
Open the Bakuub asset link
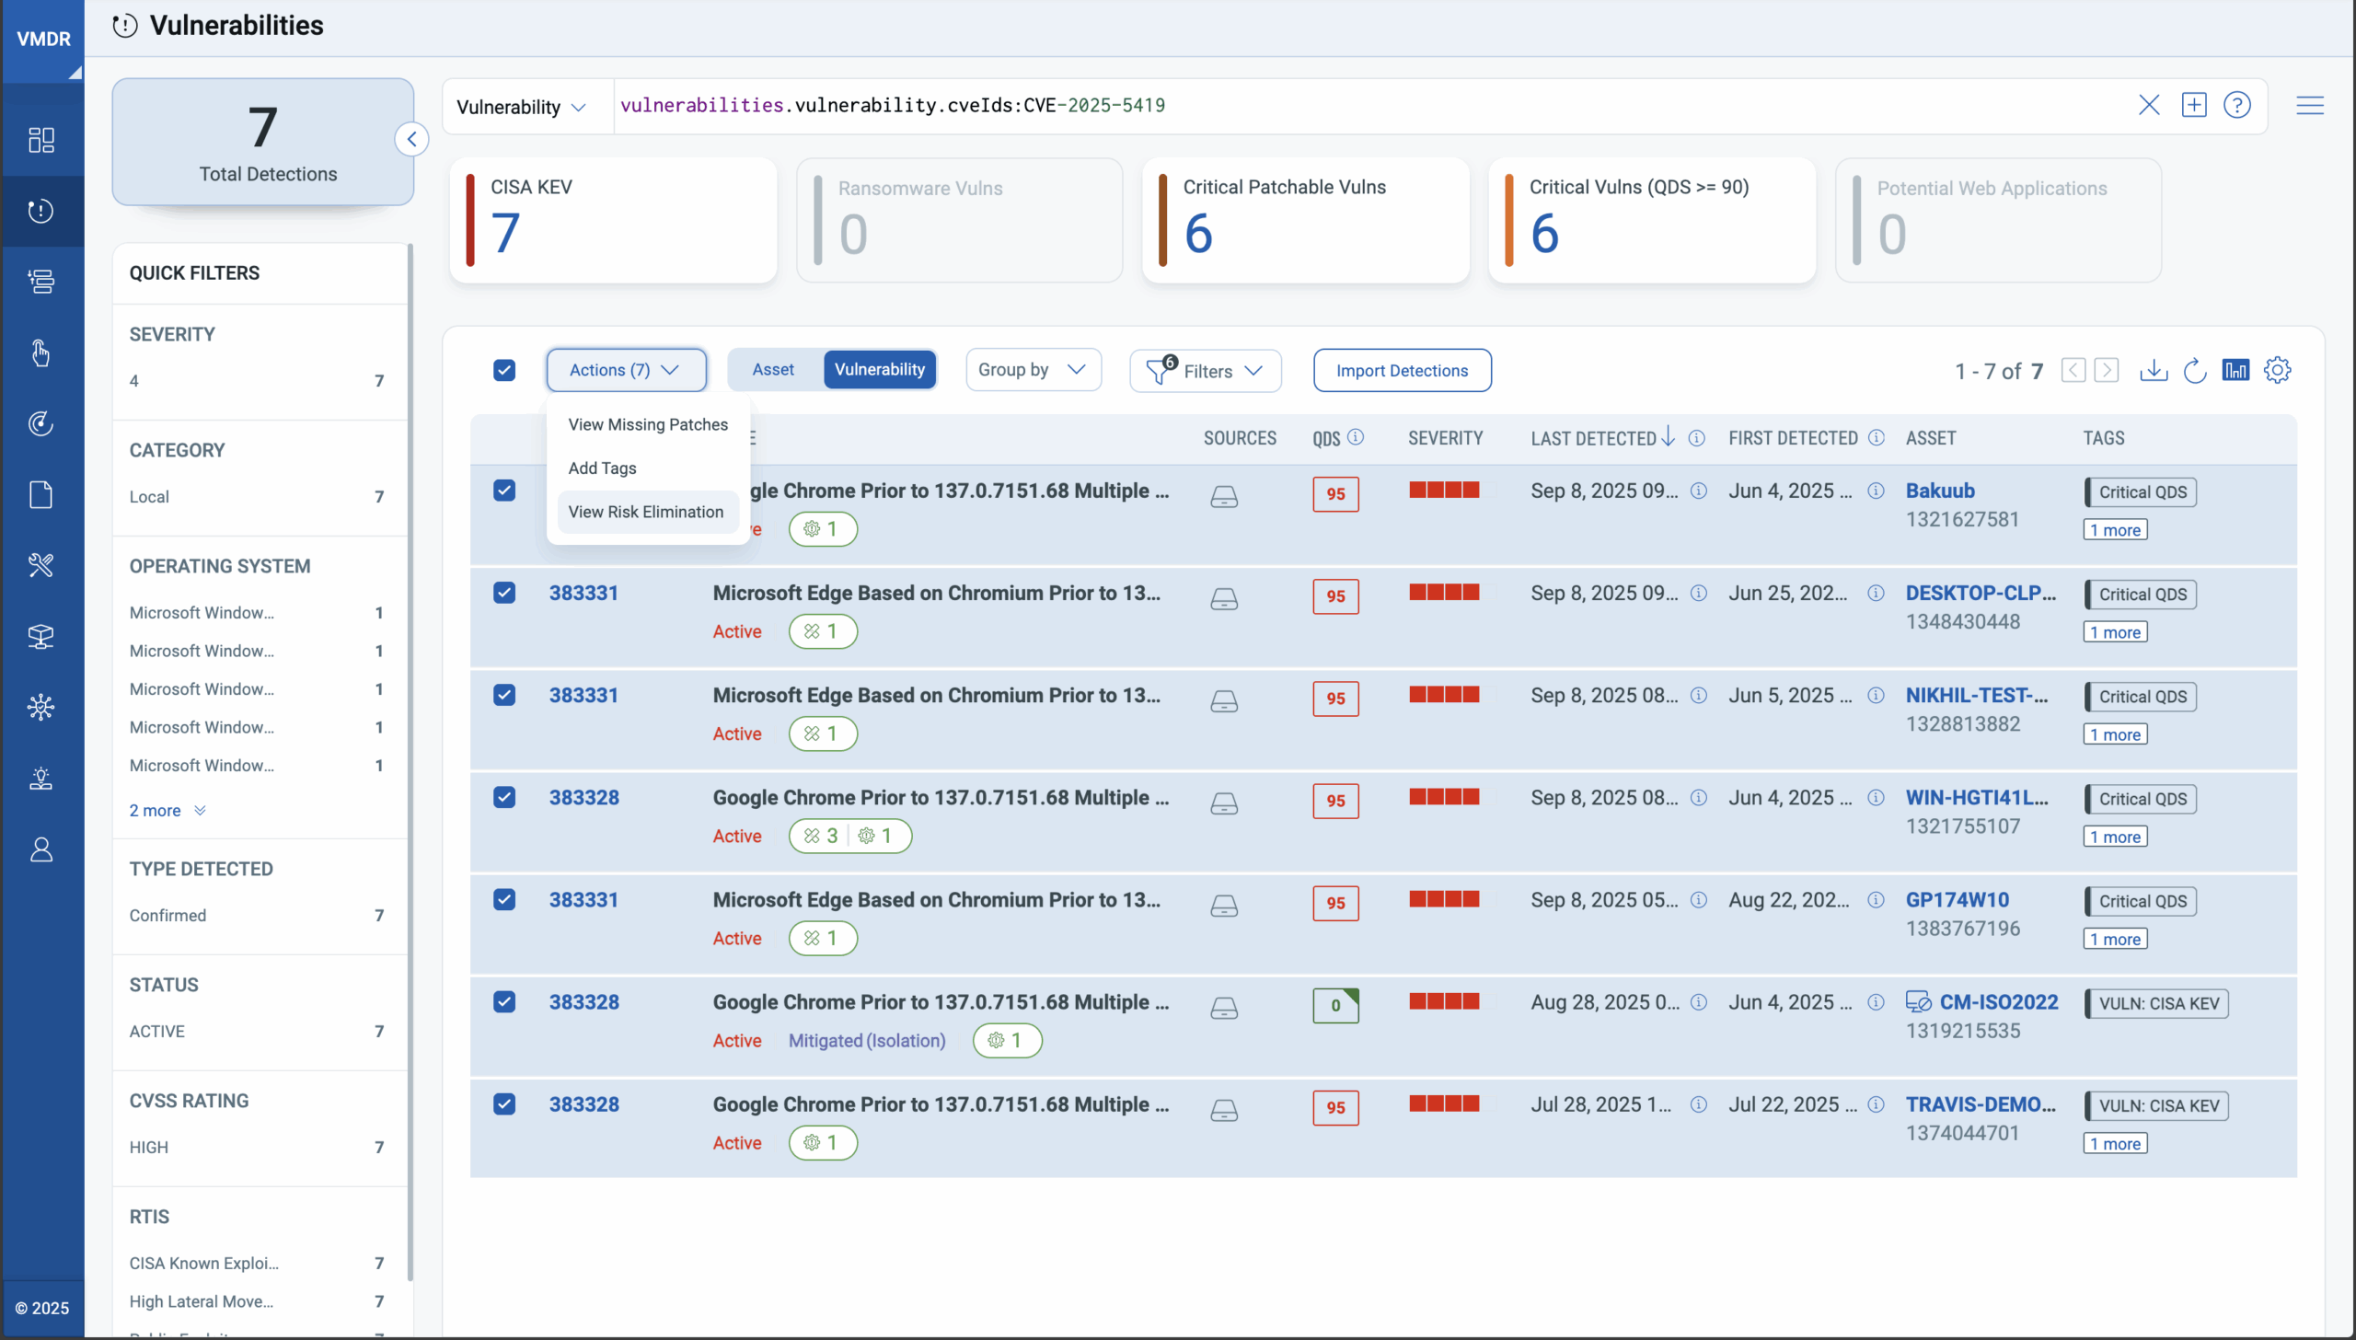1940,491
